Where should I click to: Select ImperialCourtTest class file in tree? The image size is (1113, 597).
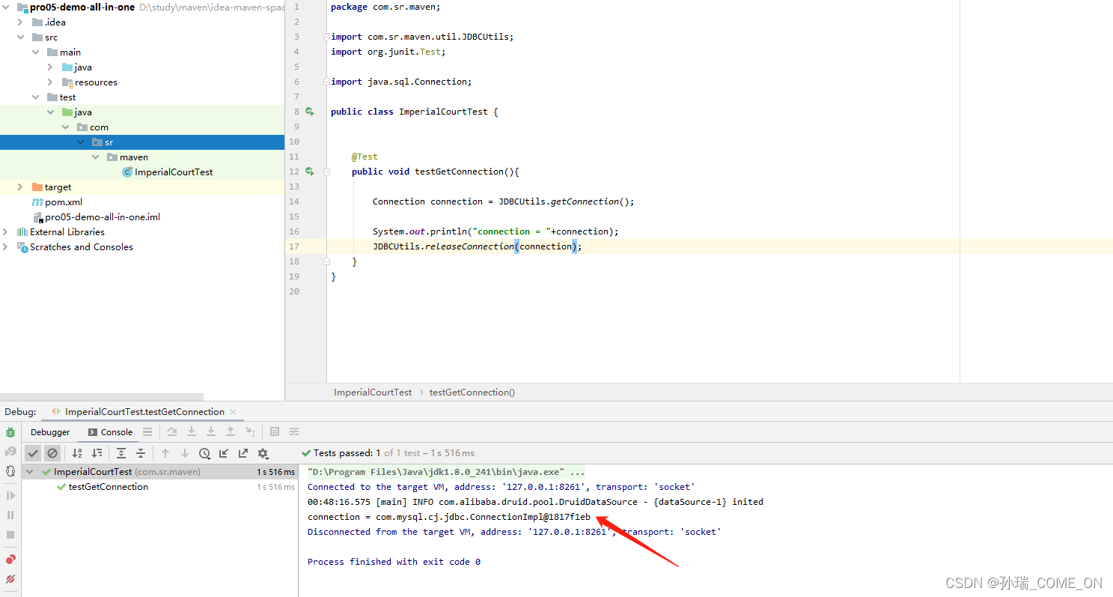[174, 172]
